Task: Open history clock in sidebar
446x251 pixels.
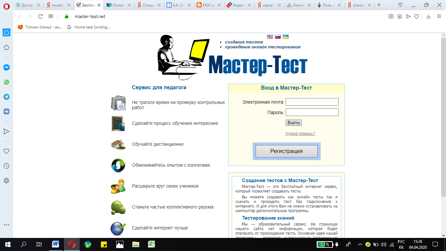Action: [x=6, y=166]
